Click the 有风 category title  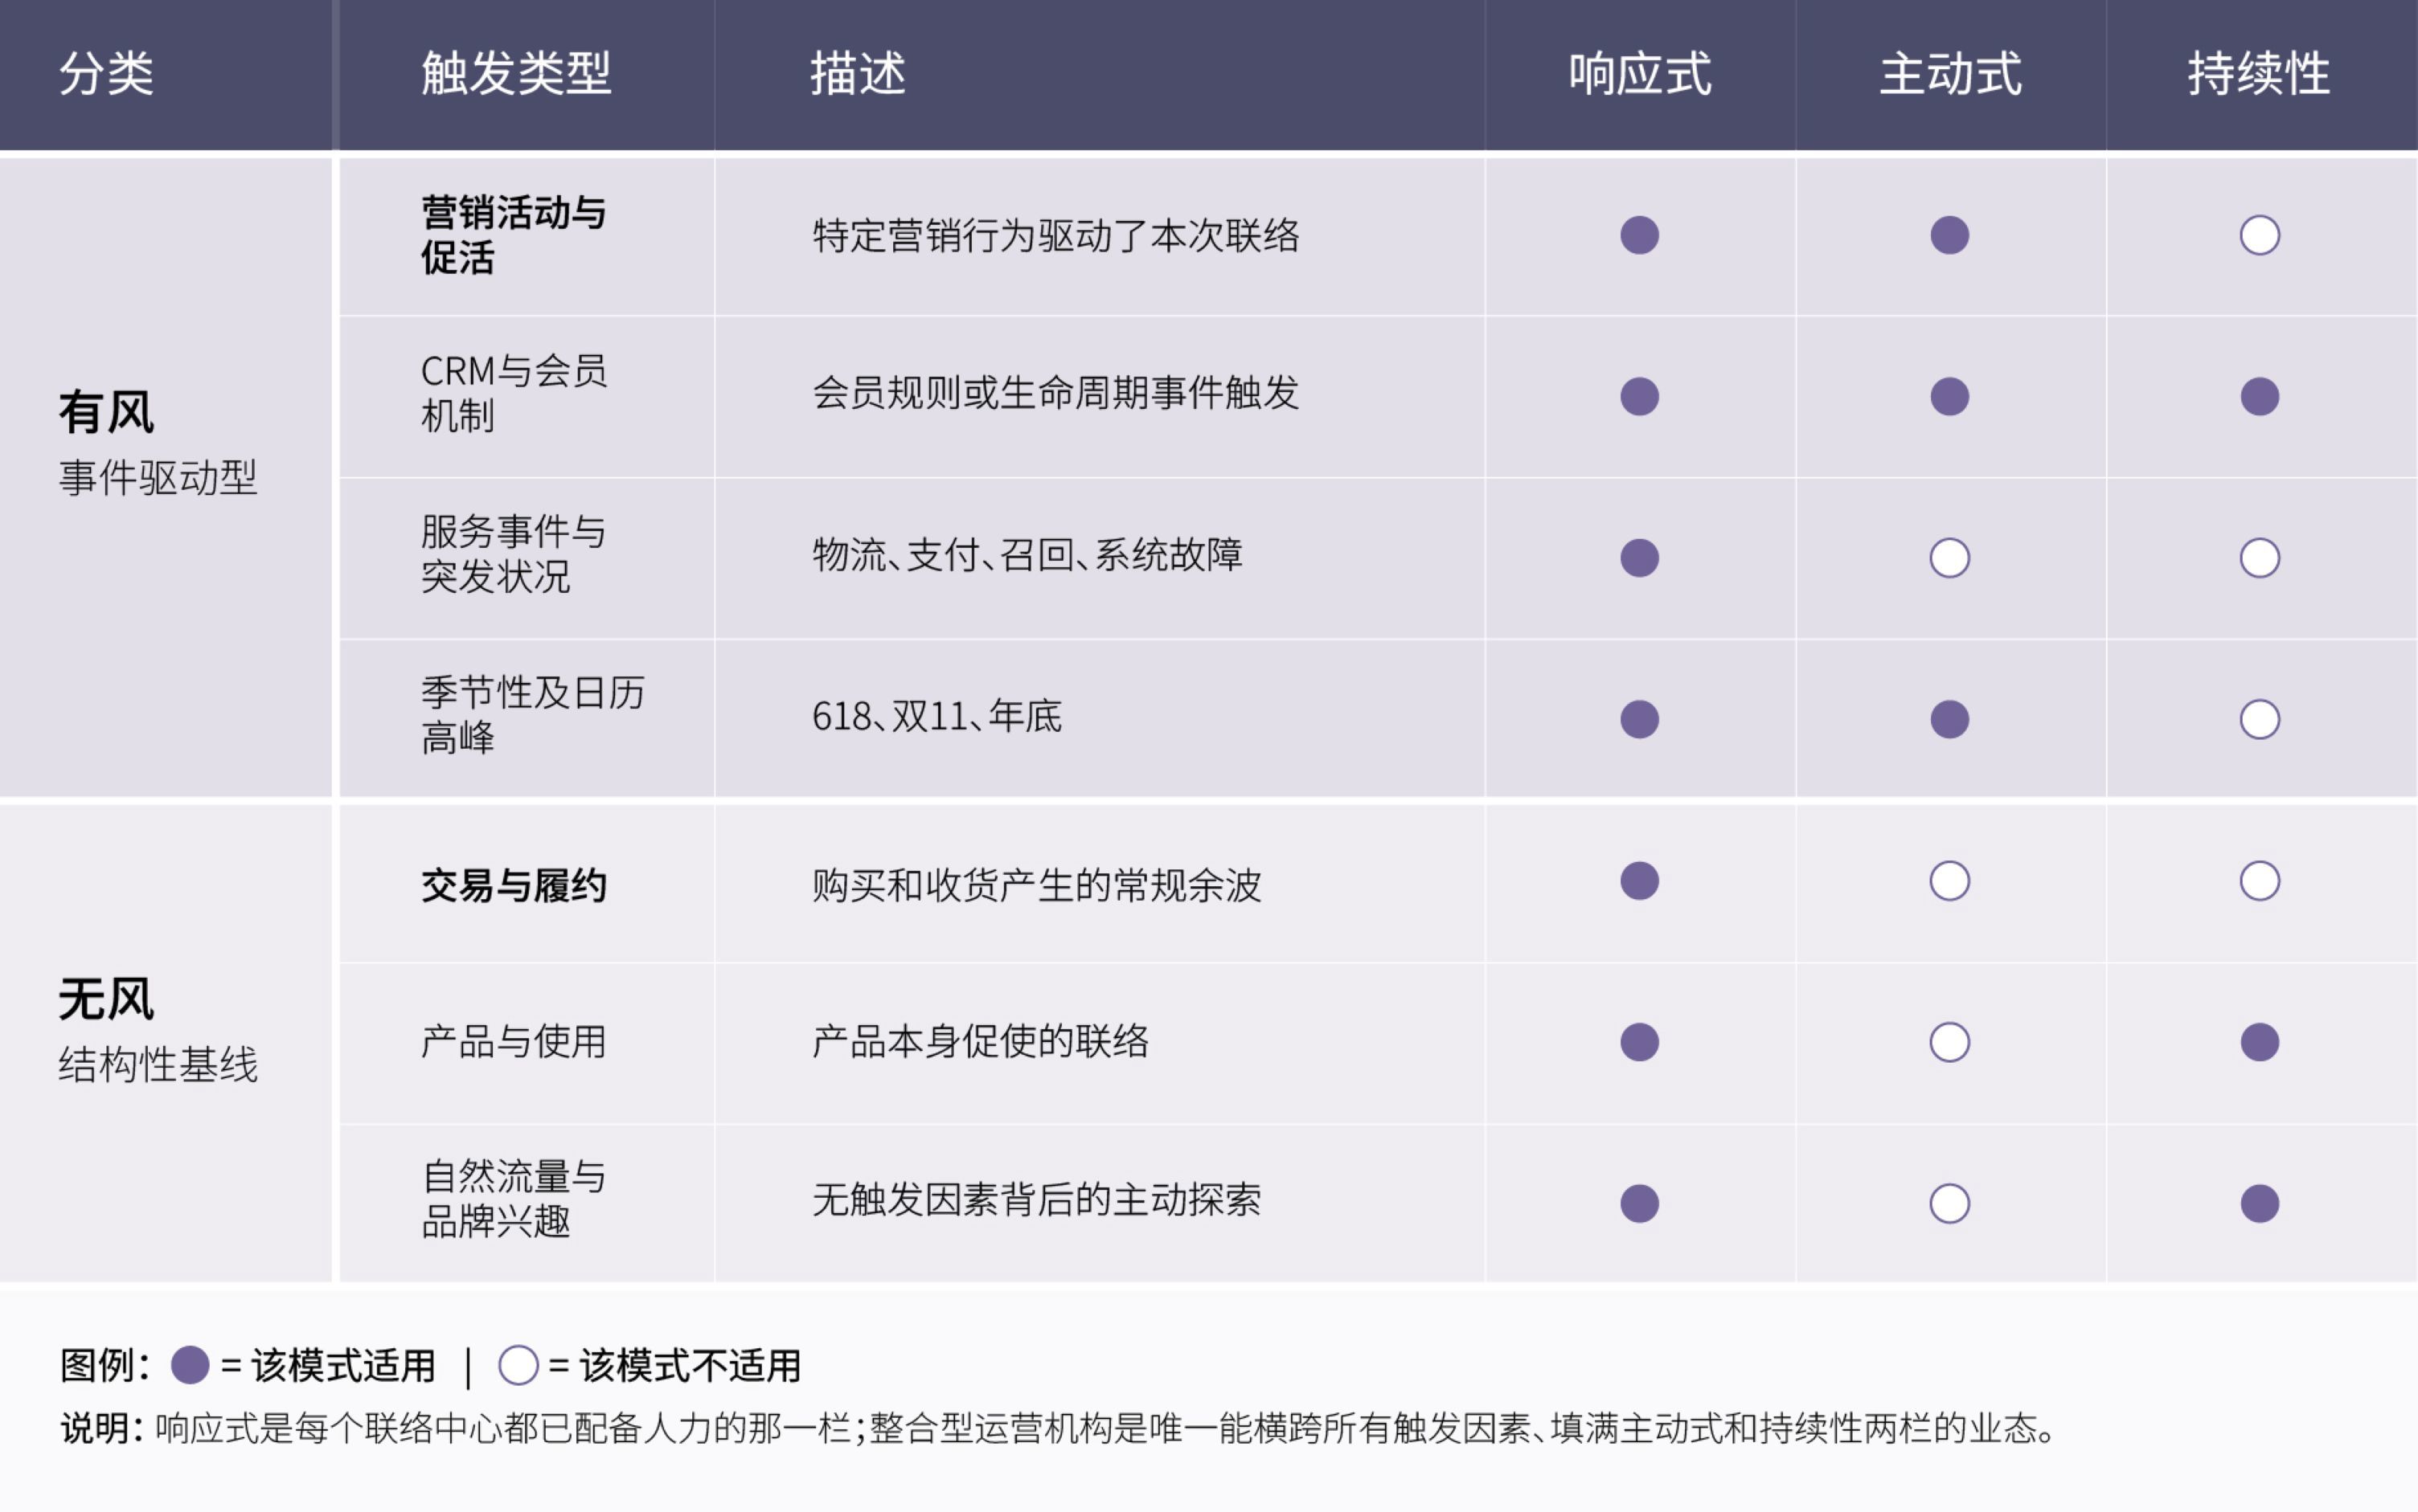pyautogui.click(x=106, y=412)
